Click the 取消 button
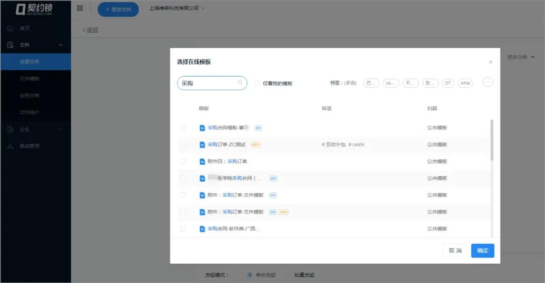Image resolution: width=545 pixels, height=283 pixels. coord(455,251)
